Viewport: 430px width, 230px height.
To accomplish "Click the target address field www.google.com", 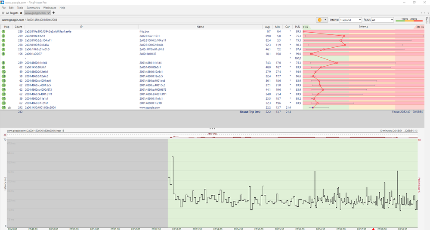I will pos(30,20).
